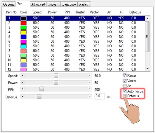The image size is (155, 133).
Task: Select the red color swatch of pen 2
Action: tap(24, 23)
